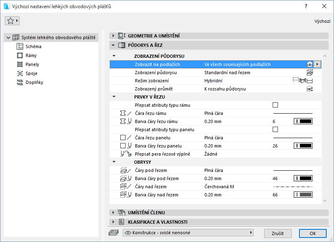
Task: Select the Schéma grid icon
Action: tap(20, 46)
